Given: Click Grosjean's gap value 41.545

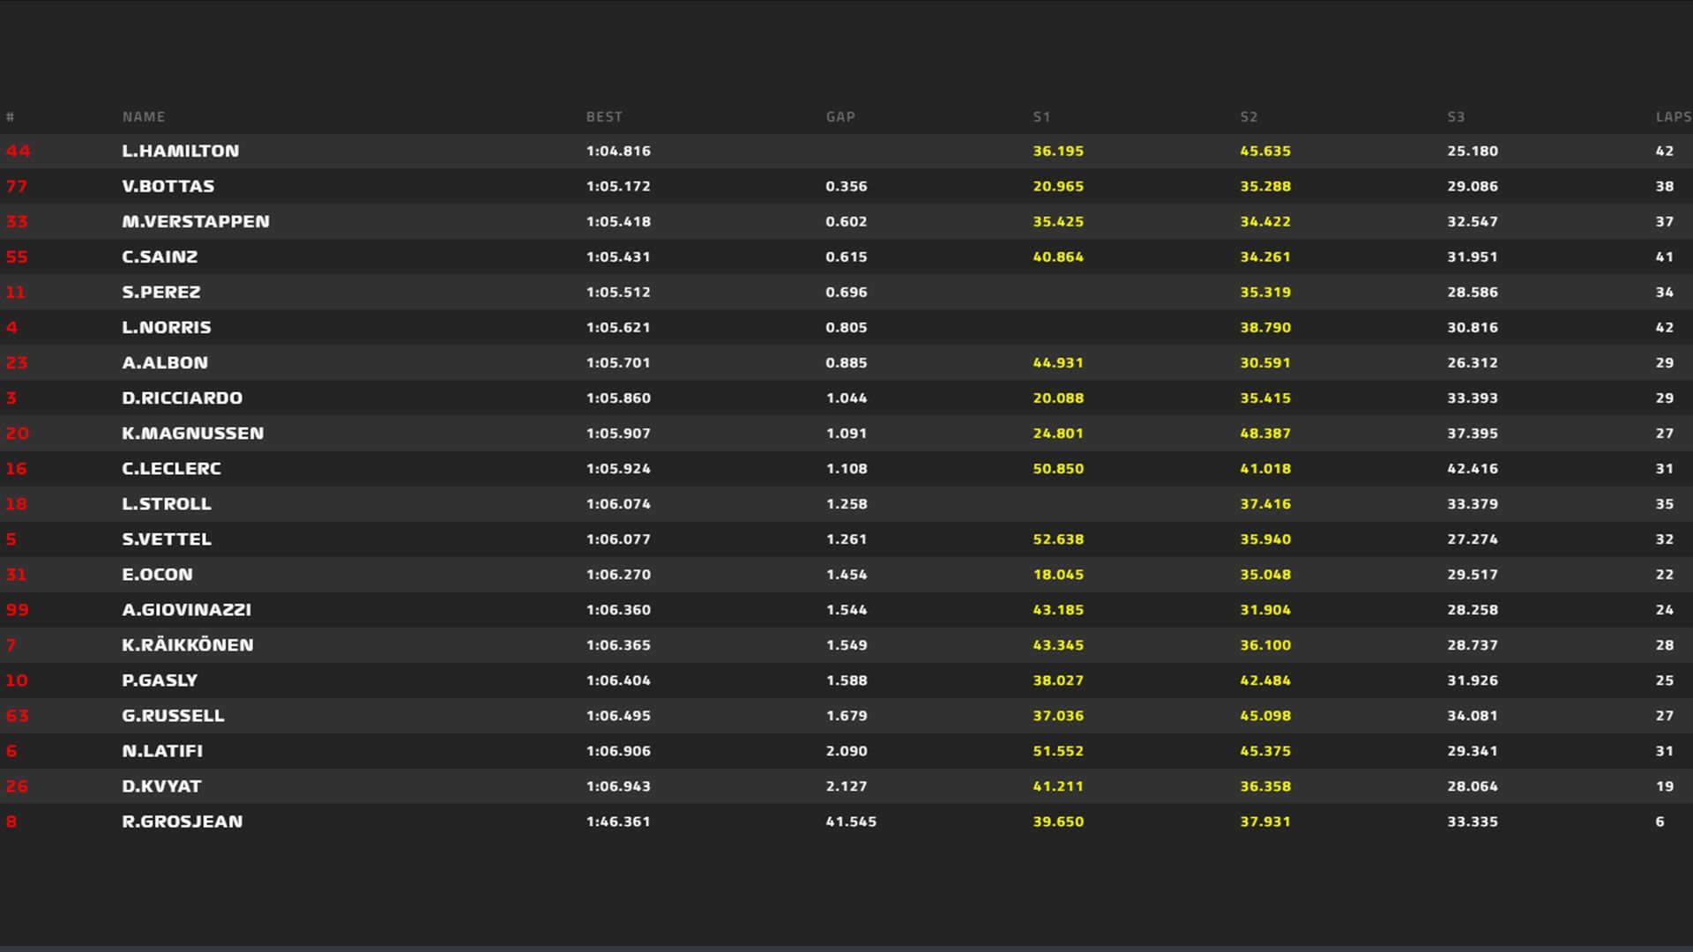Looking at the screenshot, I should point(851,822).
